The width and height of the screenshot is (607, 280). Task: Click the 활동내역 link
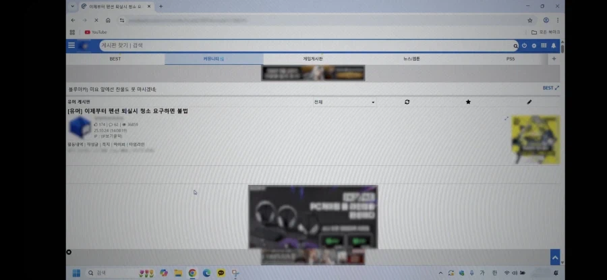click(x=76, y=144)
